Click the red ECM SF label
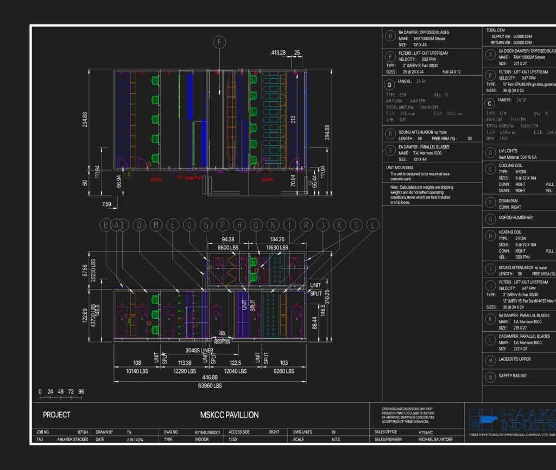The width and height of the screenshot is (556, 470). point(156,180)
